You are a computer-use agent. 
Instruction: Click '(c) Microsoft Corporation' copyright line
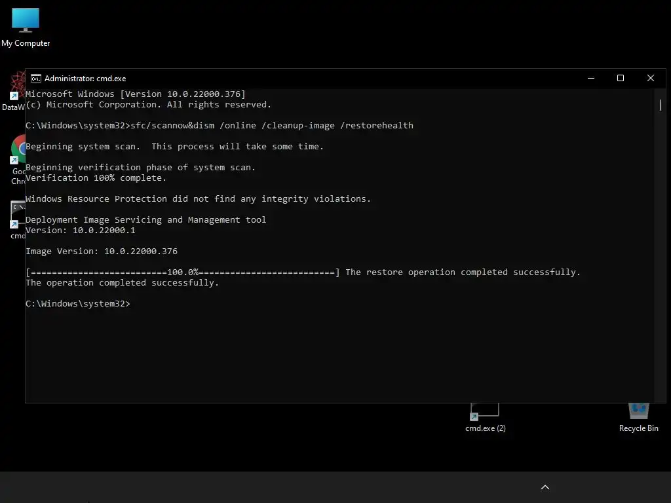pos(149,104)
